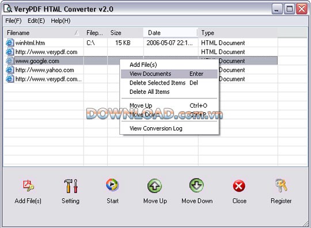Image resolution: width=311 pixels, height=228 pixels.
Task: Sort by the Size column header
Action: click(x=126, y=33)
